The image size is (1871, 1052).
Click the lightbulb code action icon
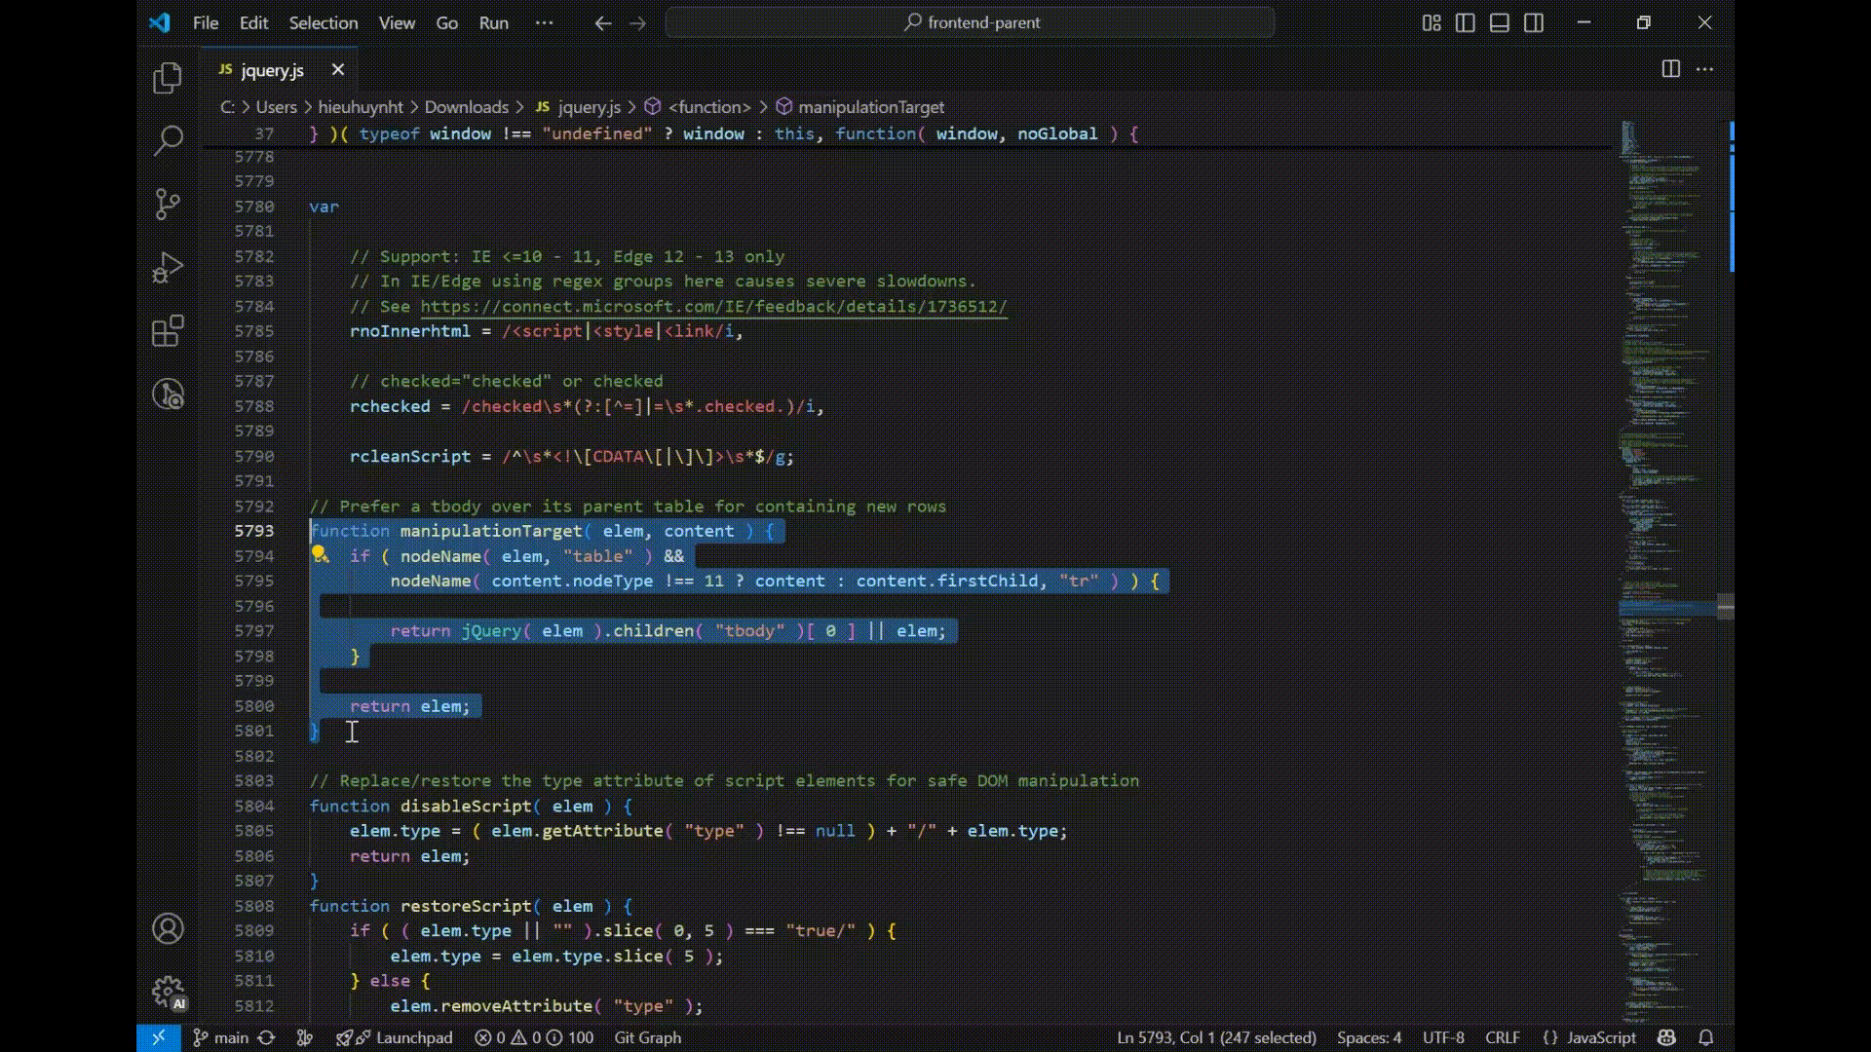pos(319,555)
